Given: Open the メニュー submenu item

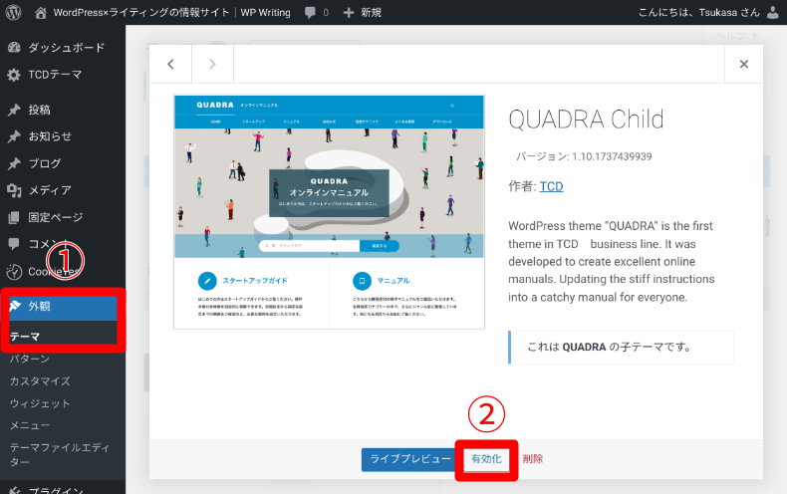Looking at the screenshot, I should [x=30, y=425].
